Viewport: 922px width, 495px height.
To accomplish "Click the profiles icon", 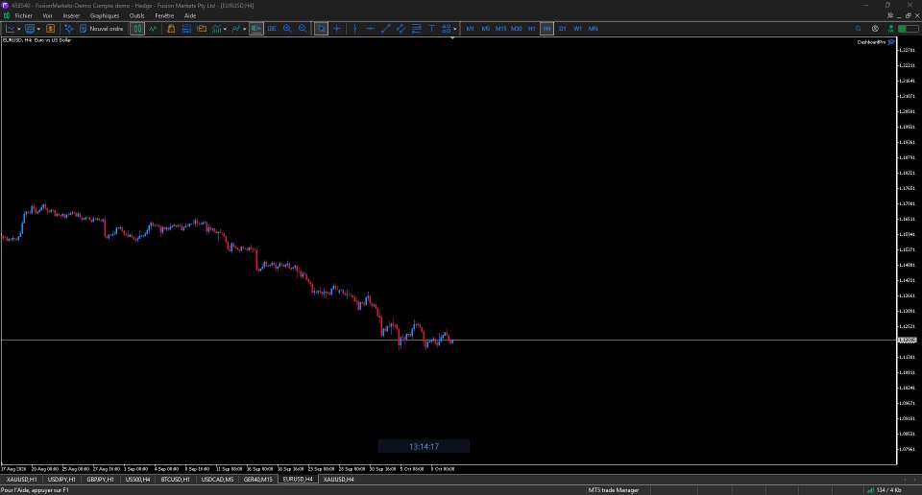I will pyautogui.click(x=30, y=28).
